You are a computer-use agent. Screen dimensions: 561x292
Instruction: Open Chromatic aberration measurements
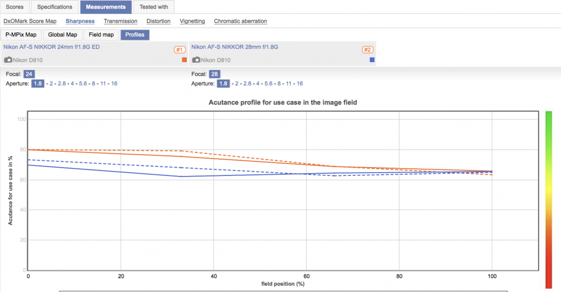pyautogui.click(x=241, y=21)
